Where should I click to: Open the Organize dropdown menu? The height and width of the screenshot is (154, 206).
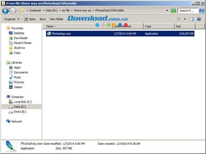(x=11, y=19)
